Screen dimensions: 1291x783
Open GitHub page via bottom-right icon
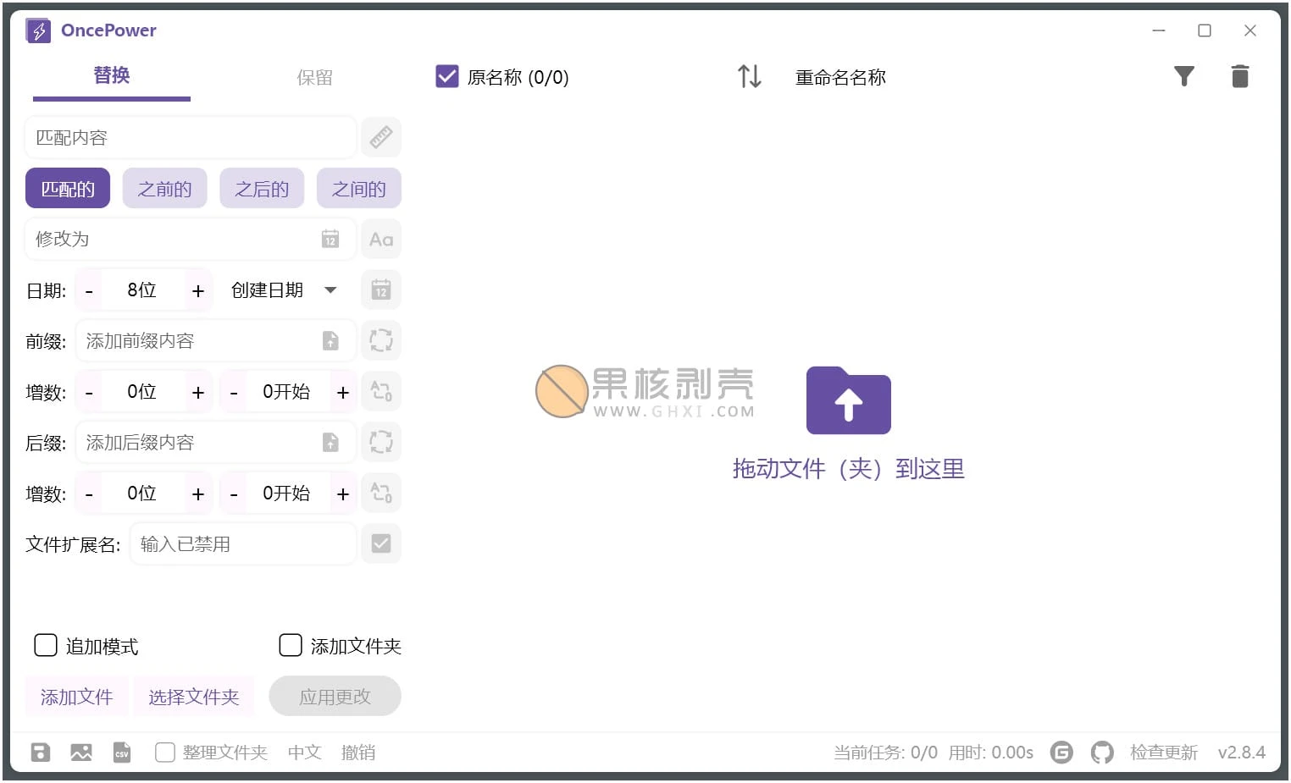pos(1102,752)
